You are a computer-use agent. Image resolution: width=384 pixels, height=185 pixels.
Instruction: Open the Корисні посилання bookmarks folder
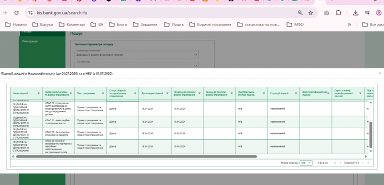[210, 24]
